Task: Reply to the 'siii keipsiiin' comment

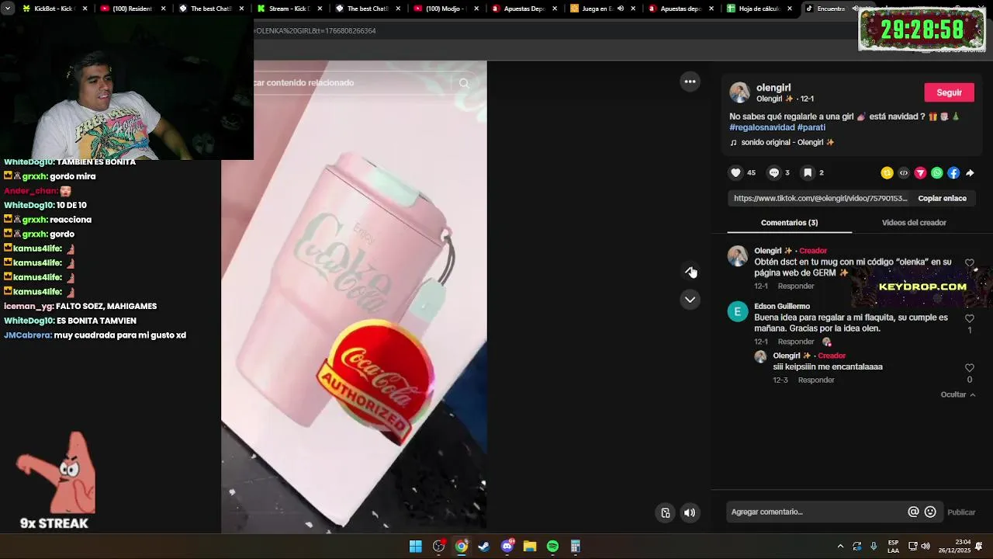Action: point(816,380)
